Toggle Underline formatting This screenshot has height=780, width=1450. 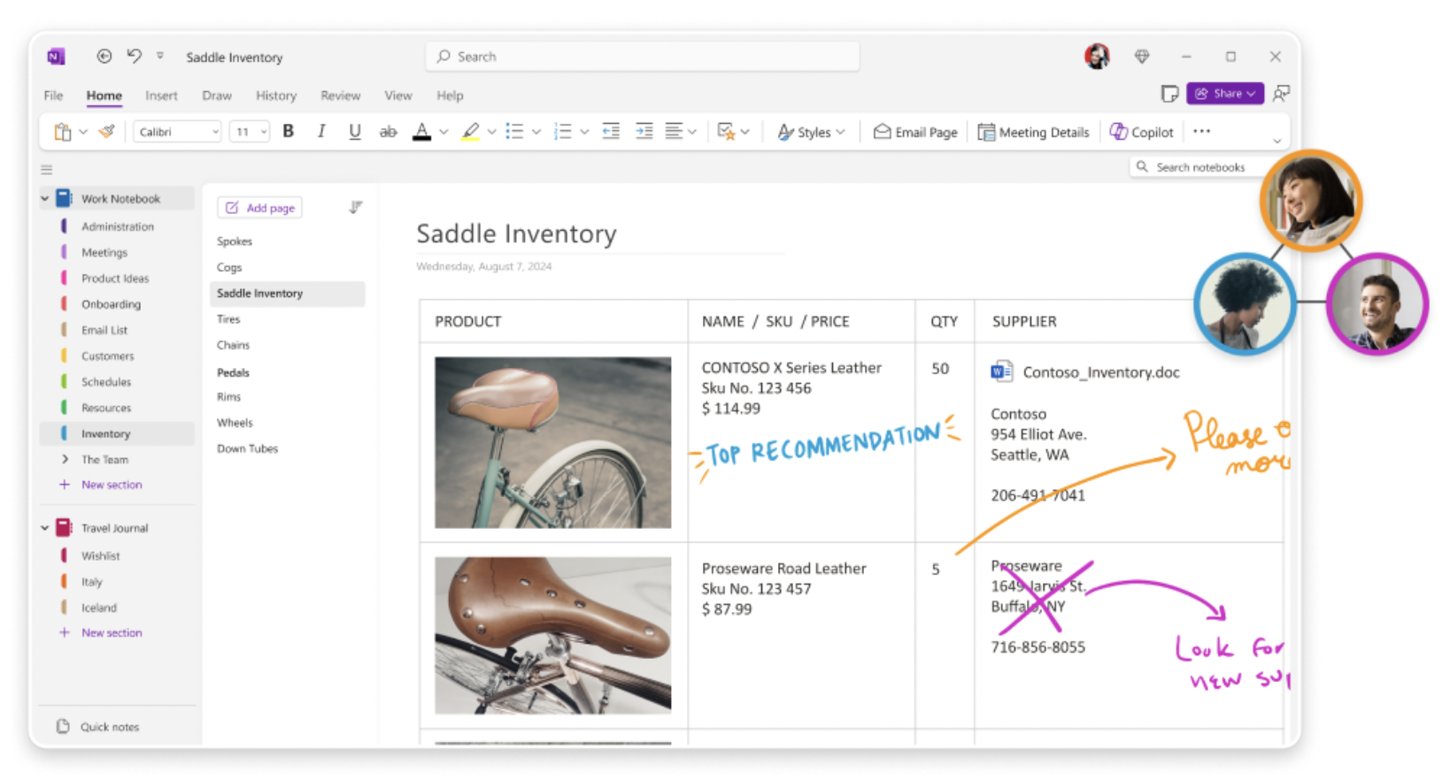(x=355, y=132)
